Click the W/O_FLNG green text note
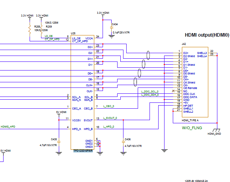 192,128
